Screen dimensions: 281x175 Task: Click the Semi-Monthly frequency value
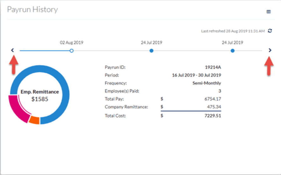pyautogui.click(x=207, y=83)
